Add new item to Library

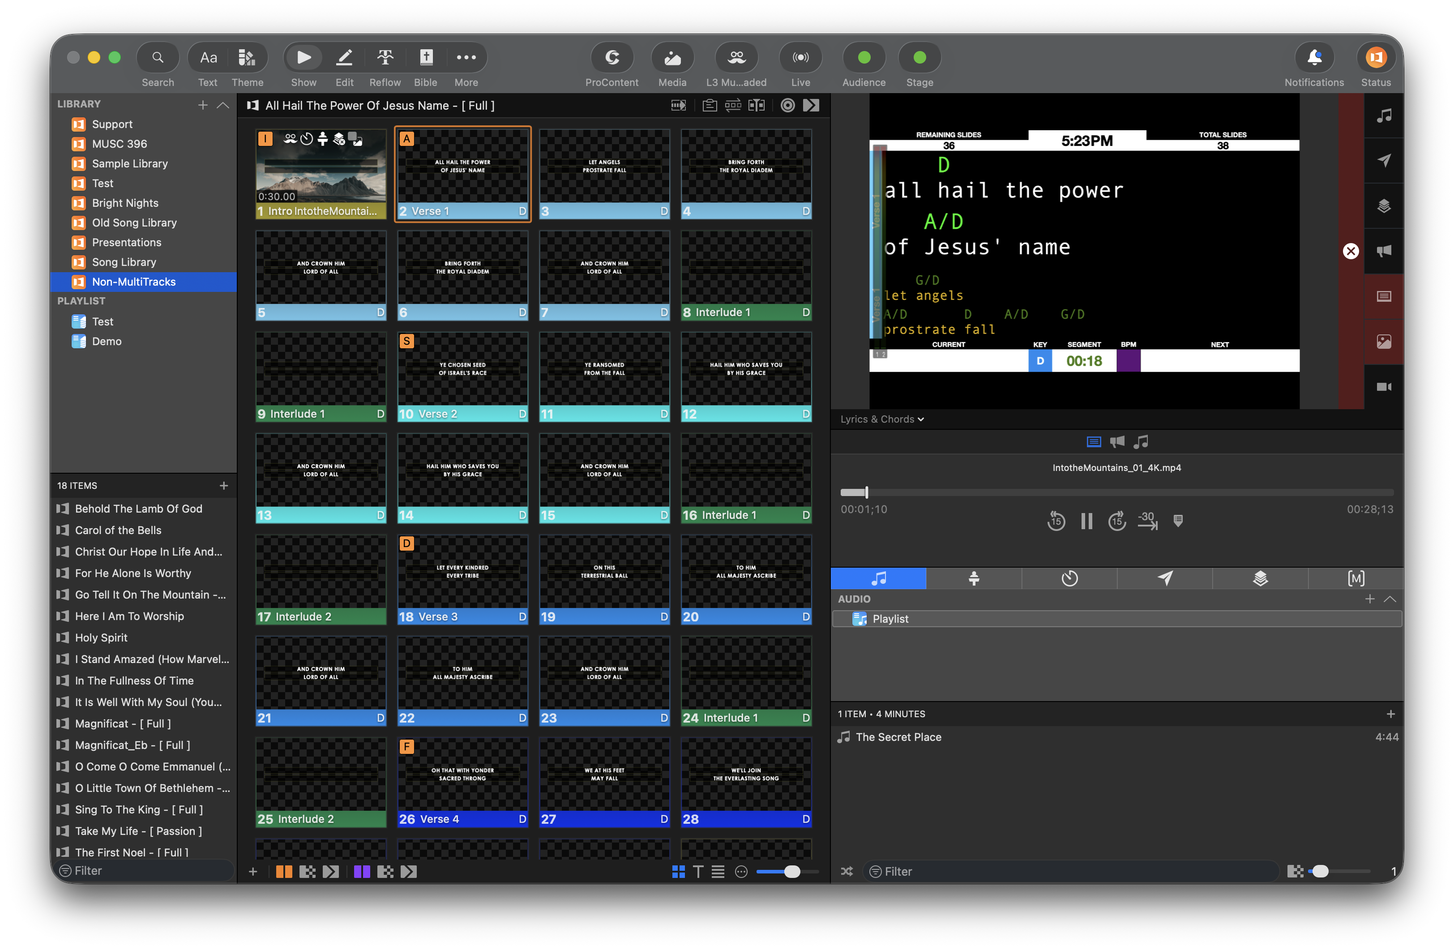203,105
